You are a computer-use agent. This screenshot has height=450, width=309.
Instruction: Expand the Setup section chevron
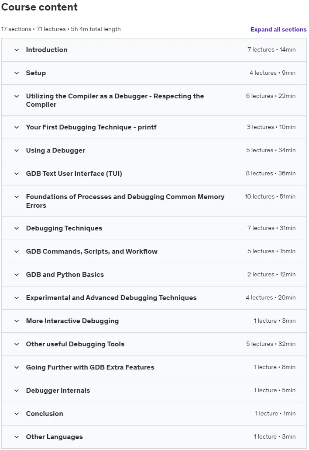[17, 73]
